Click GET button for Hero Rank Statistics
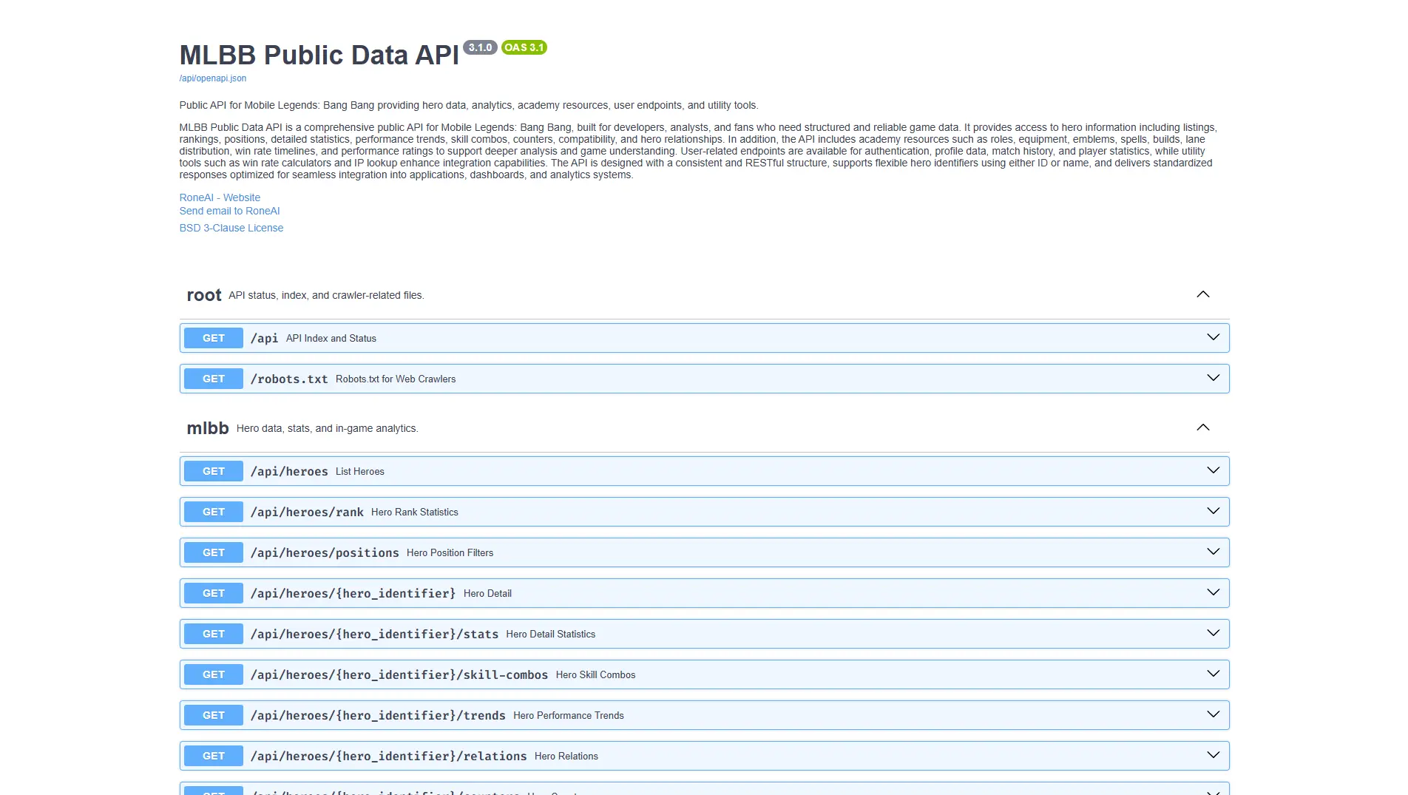The image size is (1408, 795). click(214, 512)
